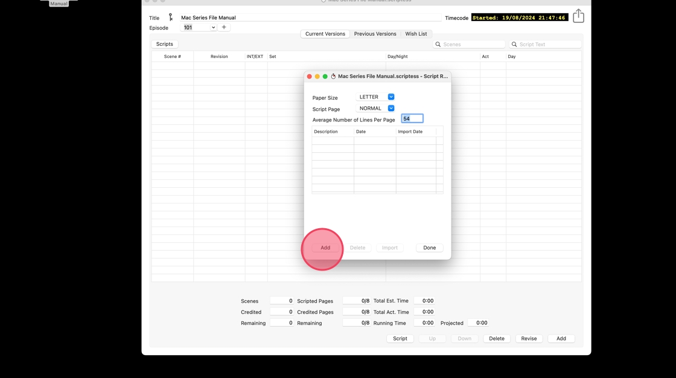Click Add in the Script Revisions dialog
676x378 pixels.
(x=325, y=248)
